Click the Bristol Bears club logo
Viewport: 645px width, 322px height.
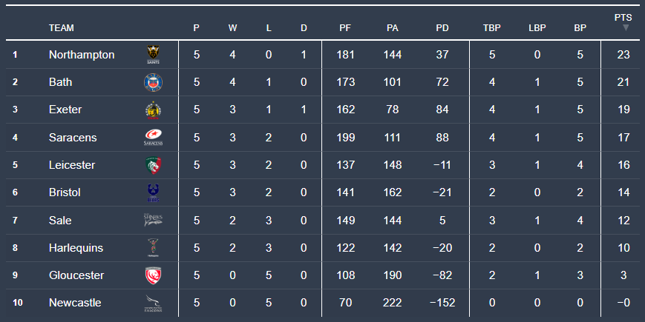pyautogui.click(x=152, y=192)
